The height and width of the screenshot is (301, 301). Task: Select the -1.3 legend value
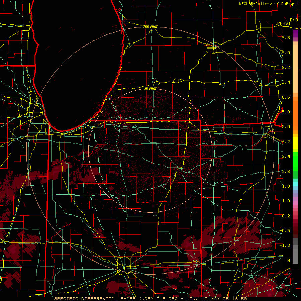click(x=285, y=245)
